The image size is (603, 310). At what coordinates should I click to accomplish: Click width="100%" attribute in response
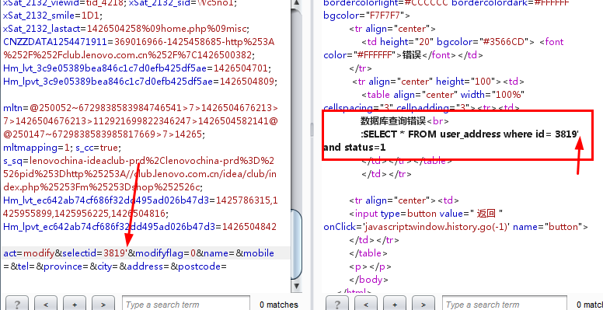point(493,94)
